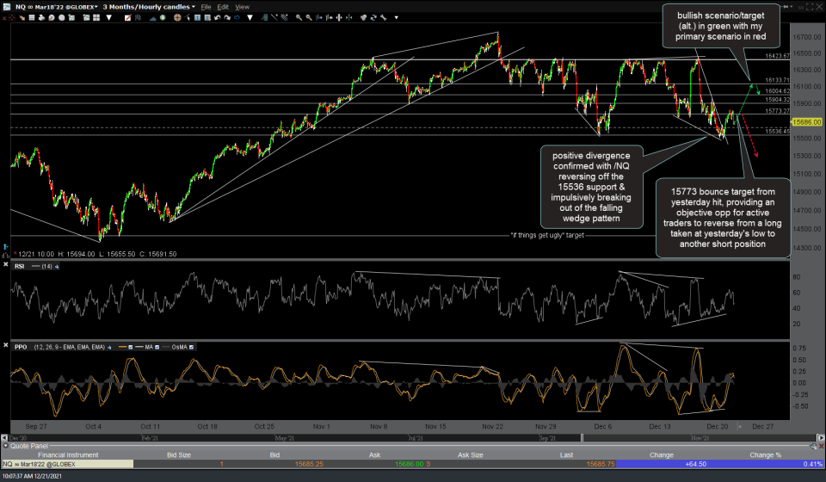Click the Quote Panel configure icon
The image size is (826, 482).
click(814, 446)
